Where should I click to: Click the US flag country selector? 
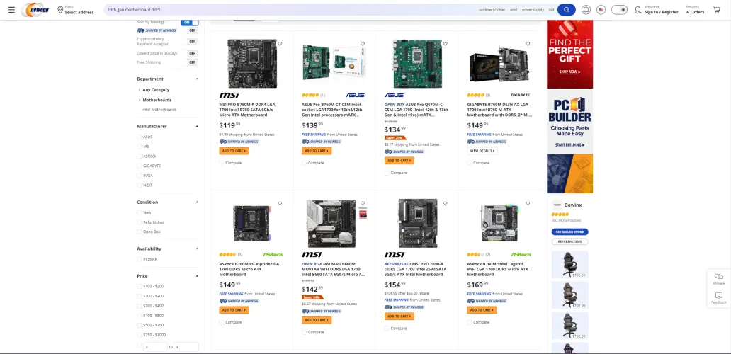[x=601, y=10]
